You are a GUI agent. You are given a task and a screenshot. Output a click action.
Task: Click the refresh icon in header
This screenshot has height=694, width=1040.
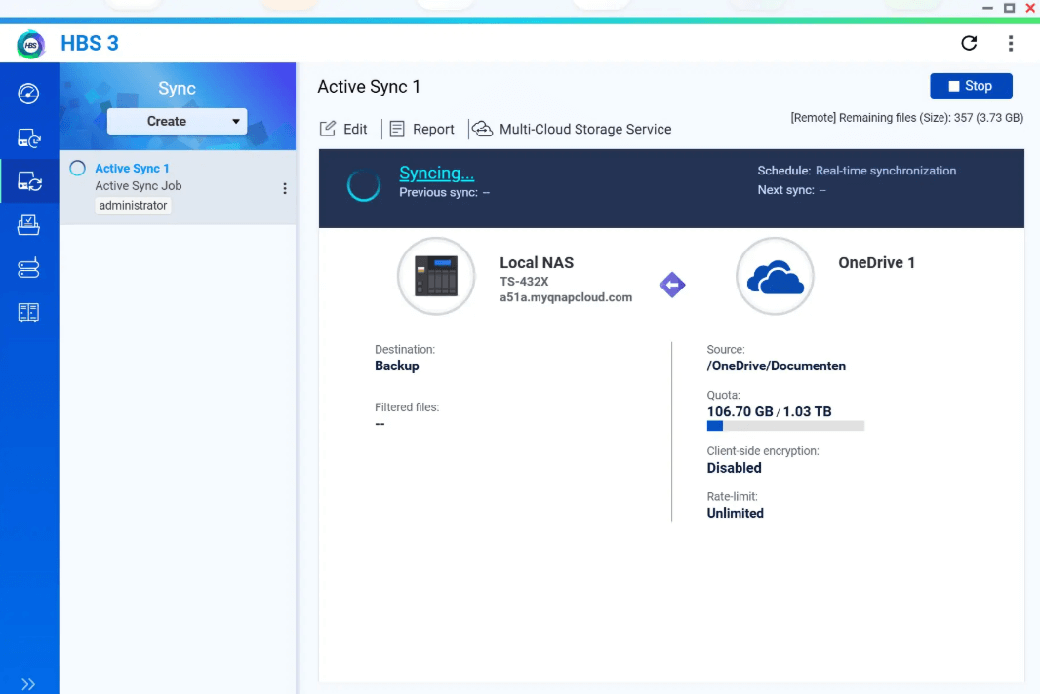(969, 43)
